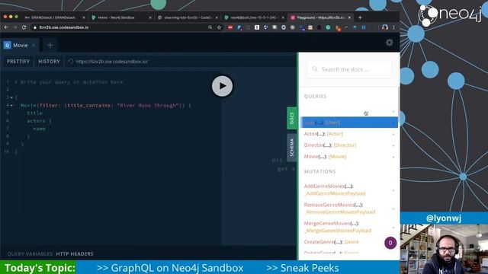488x274 pixels.
Task: Open the Director query documentation
Action: 330,145
